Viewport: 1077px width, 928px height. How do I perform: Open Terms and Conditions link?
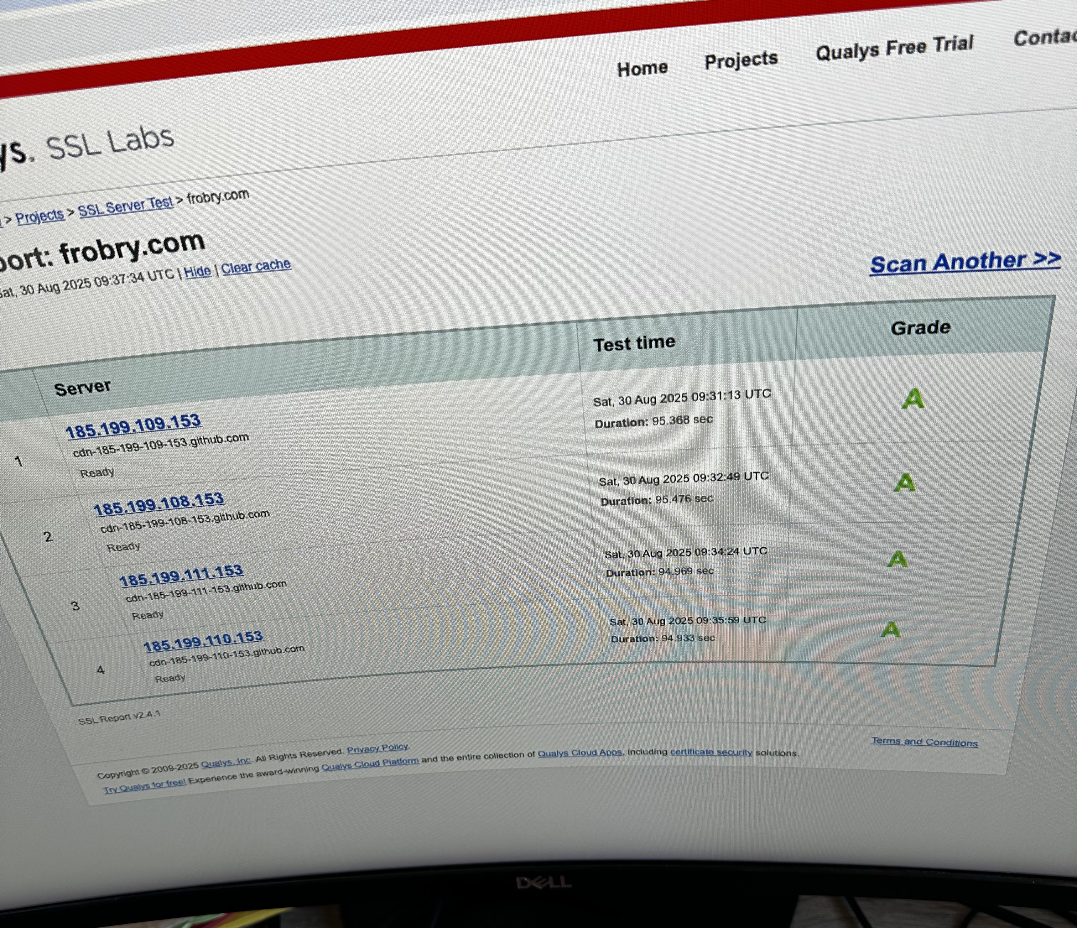(x=924, y=742)
